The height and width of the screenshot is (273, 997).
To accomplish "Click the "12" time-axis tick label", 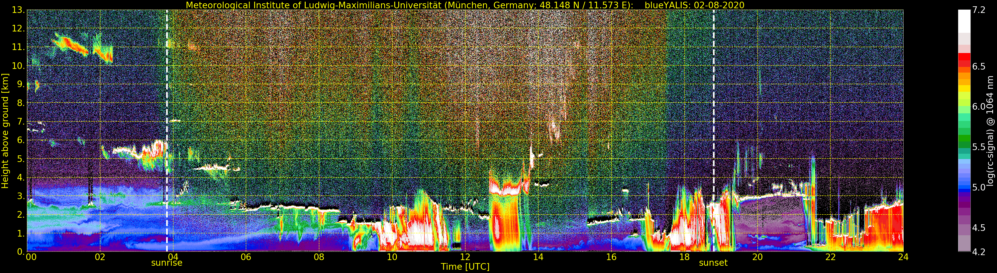I will pyautogui.click(x=465, y=257).
